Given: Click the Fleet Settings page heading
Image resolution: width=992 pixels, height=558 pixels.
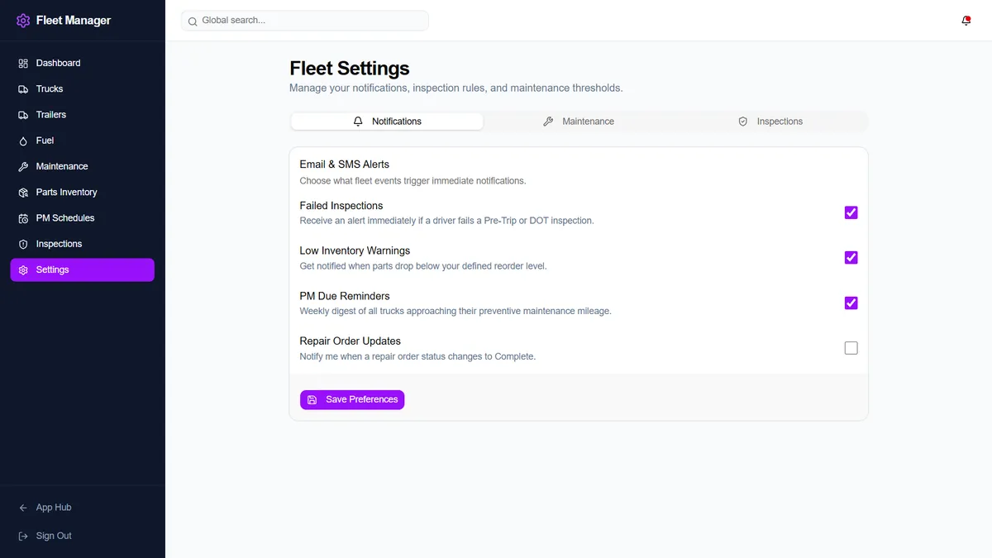Looking at the screenshot, I should [350, 69].
